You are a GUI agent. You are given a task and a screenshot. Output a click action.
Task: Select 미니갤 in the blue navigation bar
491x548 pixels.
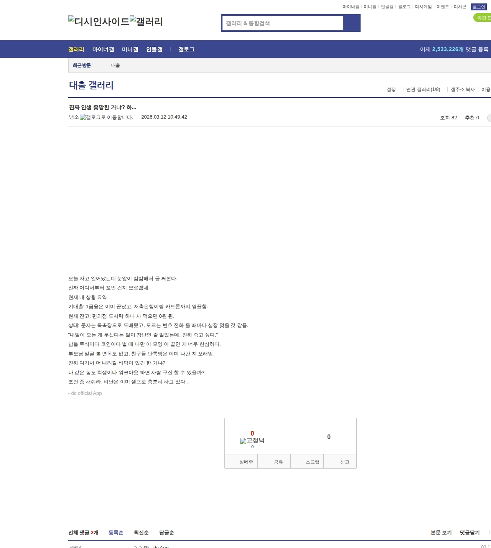tap(130, 49)
